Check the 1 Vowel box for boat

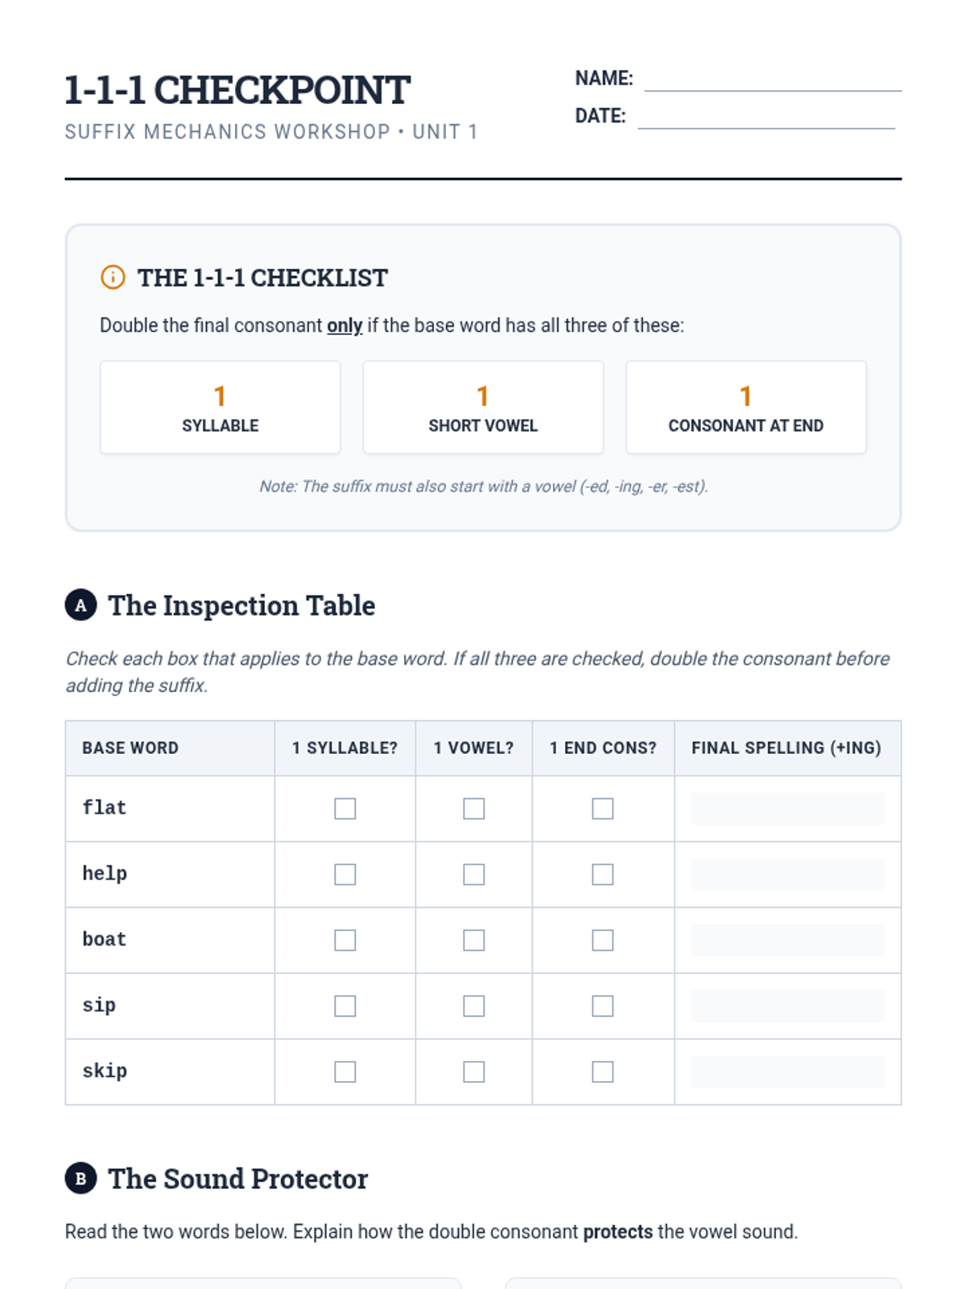(x=473, y=940)
